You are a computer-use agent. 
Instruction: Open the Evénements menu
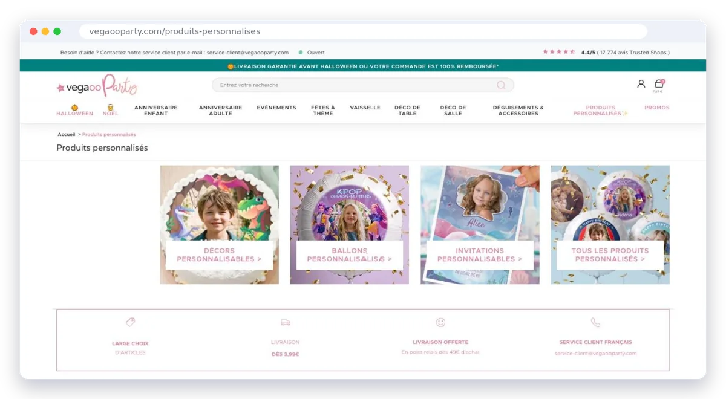[x=276, y=108]
